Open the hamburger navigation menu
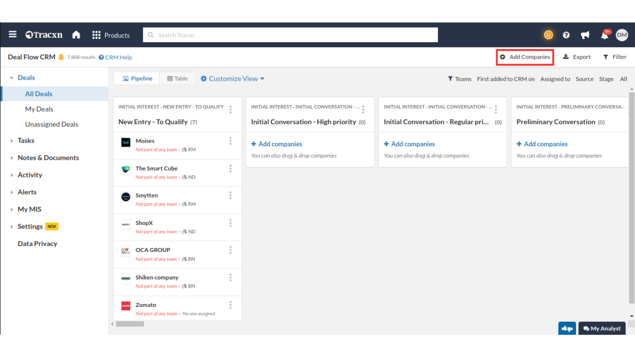Viewport: 635px width, 357px height. tap(13, 35)
